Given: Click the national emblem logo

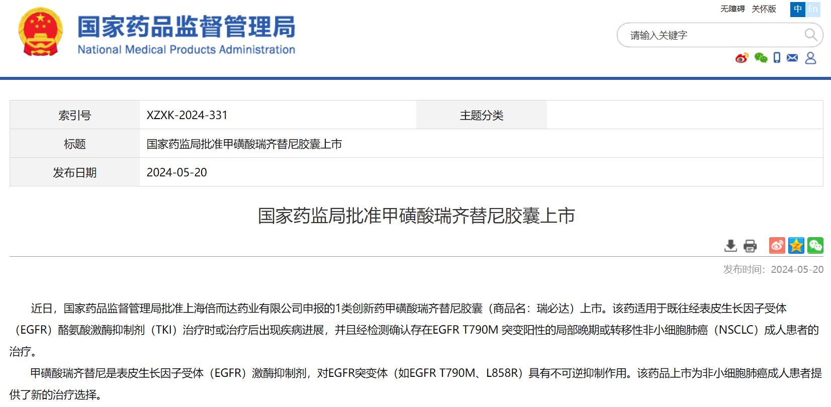Looking at the screenshot, I should tap(40, 32).
